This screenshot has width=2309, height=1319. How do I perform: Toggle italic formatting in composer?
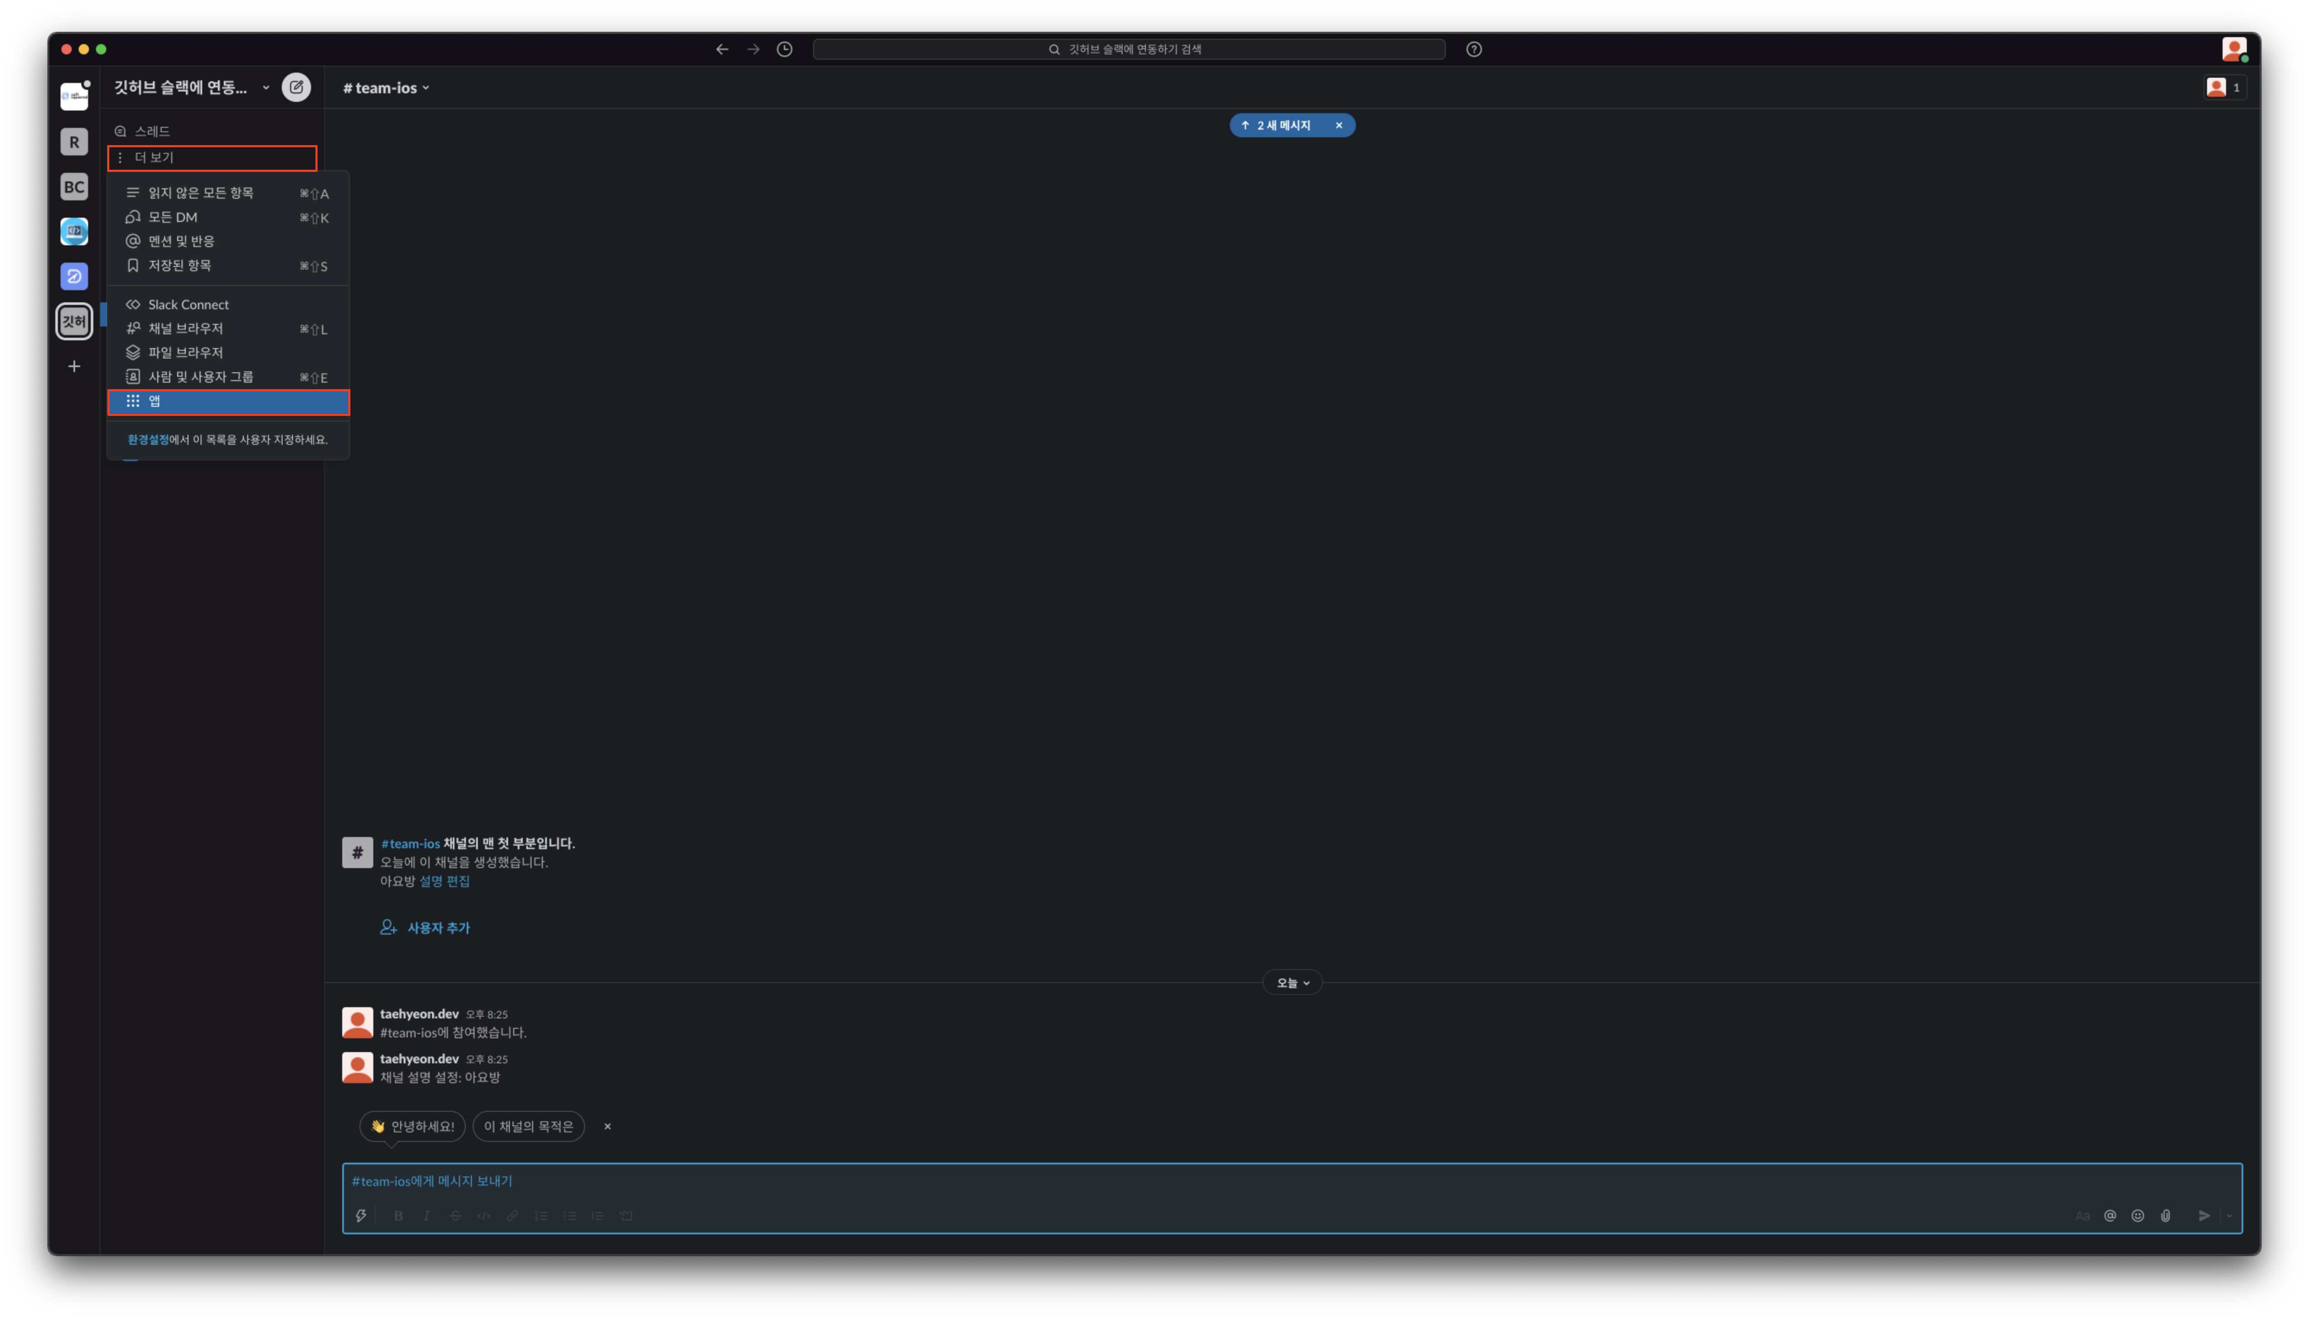tap(426, 1216)
